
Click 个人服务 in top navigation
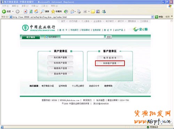pyautogui.click(x=85, y=21)
